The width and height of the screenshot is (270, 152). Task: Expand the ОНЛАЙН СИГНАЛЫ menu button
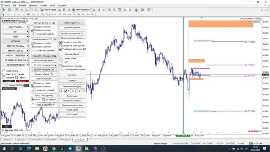coord(16,60)
